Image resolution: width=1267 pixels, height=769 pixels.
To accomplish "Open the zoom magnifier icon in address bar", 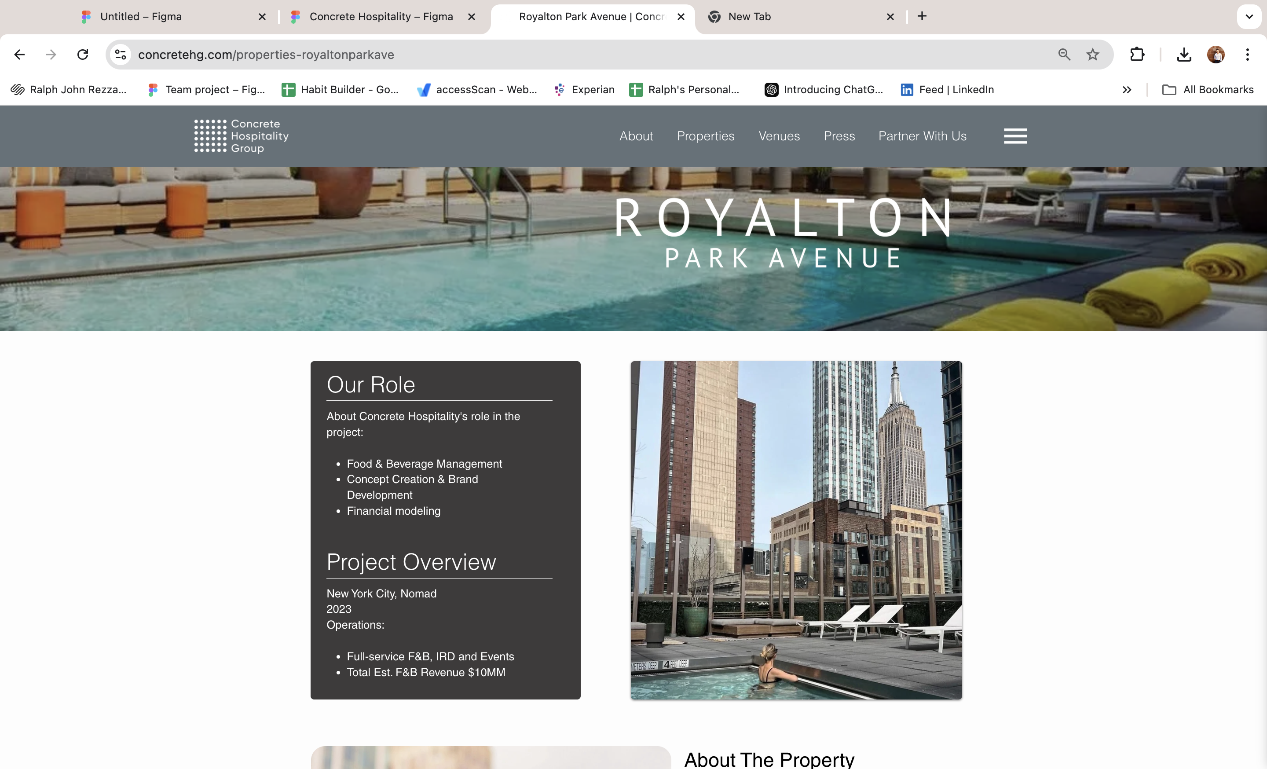I will coord(1064,55).
